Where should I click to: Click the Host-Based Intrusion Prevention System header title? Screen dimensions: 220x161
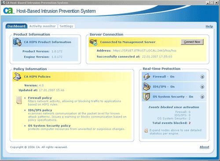(x=56, y=11)
